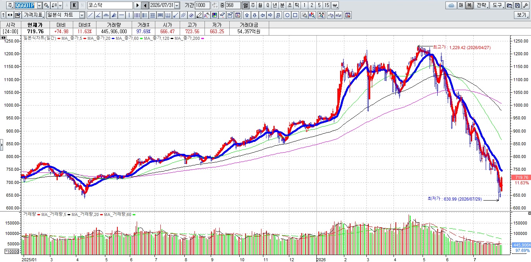Select the 1 interval button
Screen dimensions: 531x262
[304, 5]
